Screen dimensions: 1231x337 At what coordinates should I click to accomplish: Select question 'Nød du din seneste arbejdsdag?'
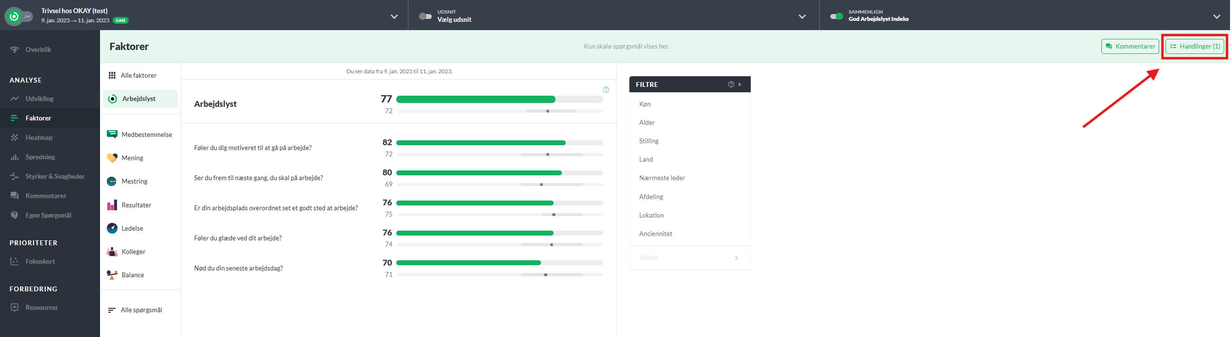pyautogui.click(x=238, y=268)
